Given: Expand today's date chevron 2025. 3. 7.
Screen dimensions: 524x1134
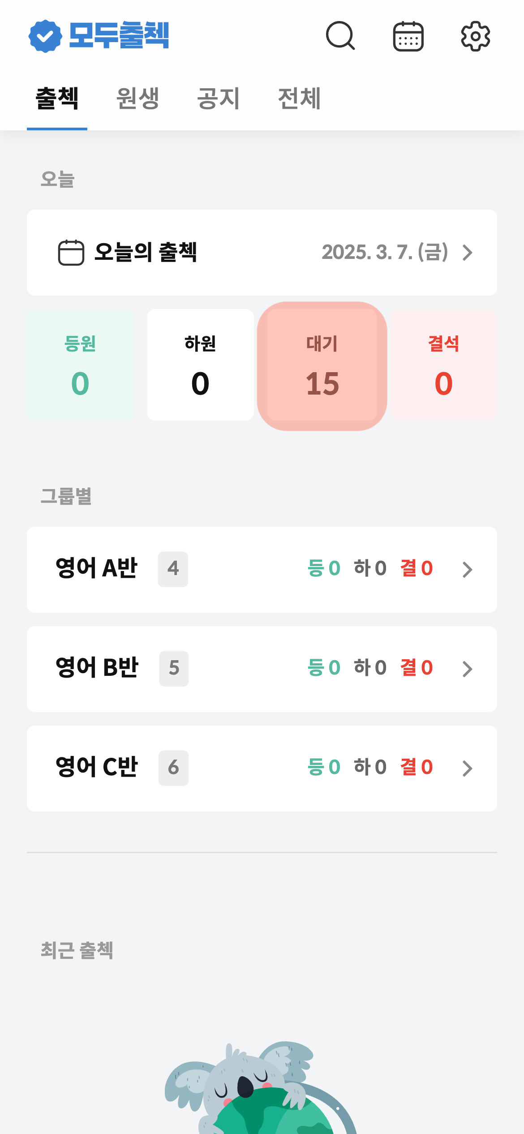Looking at the screenshot, I should (467, 253).
